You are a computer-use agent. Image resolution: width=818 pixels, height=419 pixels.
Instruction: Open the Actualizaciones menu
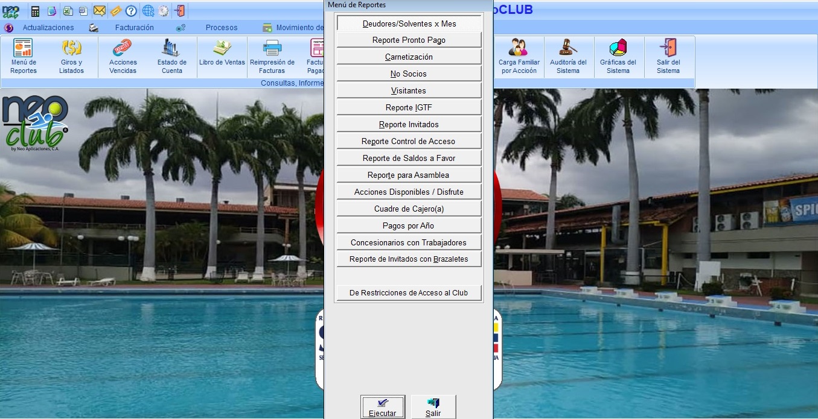(x=48, y=28)
